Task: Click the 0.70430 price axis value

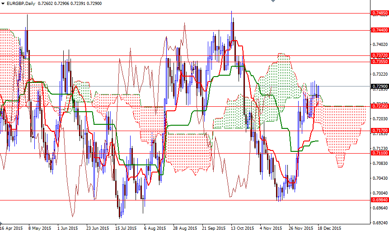Action: pos(380,178)
